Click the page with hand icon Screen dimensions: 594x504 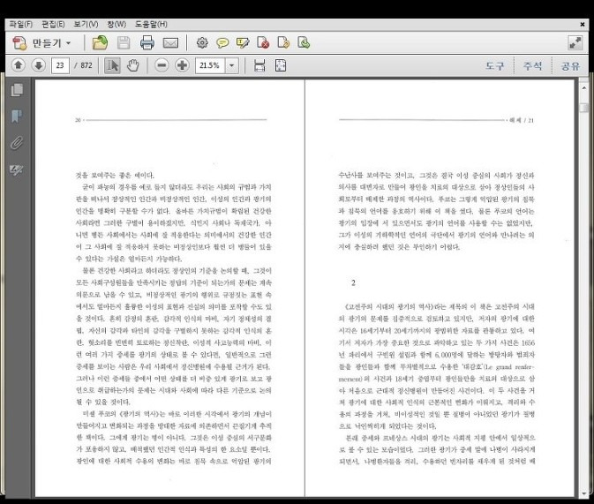(283, 43)
